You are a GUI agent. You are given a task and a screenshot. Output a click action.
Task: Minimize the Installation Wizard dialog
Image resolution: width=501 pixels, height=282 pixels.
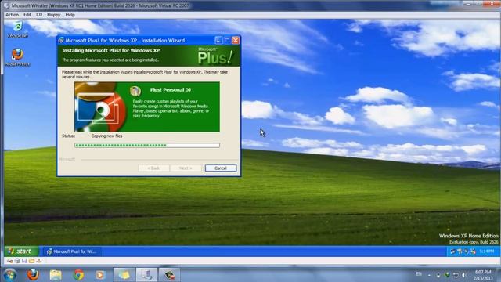pos(218,40)
